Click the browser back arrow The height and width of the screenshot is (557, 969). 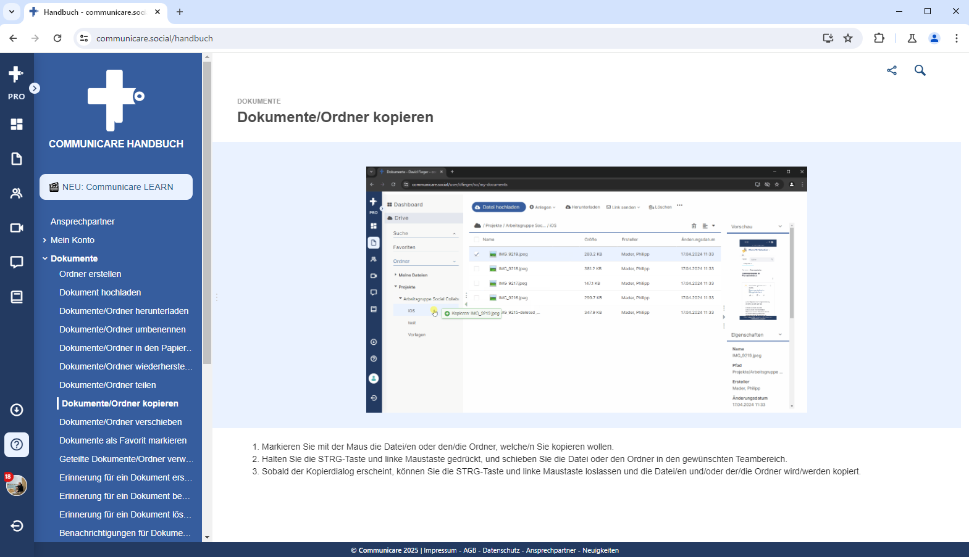(x=13, y=38)
